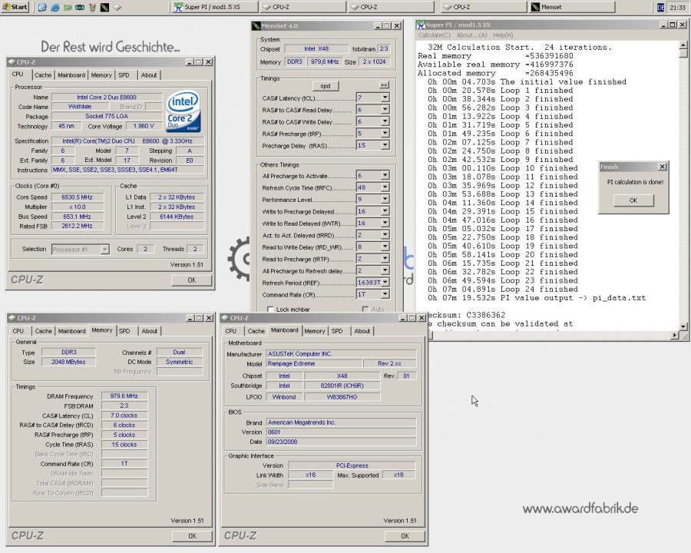The height and width of the screenshot is (553, 691).
Task: Open the Help(H) menu in Super PI
Action: pyautogui.click(x=503, y=35)
